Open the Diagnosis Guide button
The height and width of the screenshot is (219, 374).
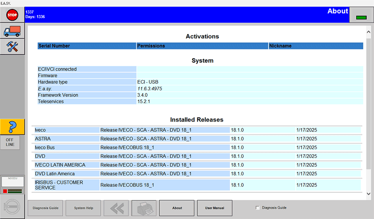tap(45, 208)
